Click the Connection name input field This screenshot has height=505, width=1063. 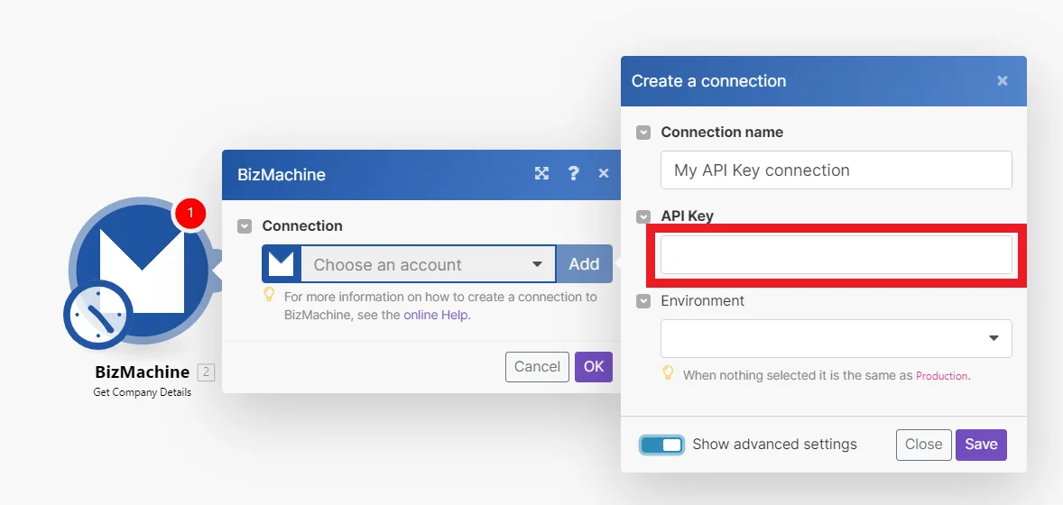(x=837, y=170)
